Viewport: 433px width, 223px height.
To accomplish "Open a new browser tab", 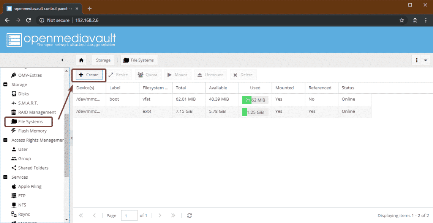I will pyautogui.click(x=90, y=9).
